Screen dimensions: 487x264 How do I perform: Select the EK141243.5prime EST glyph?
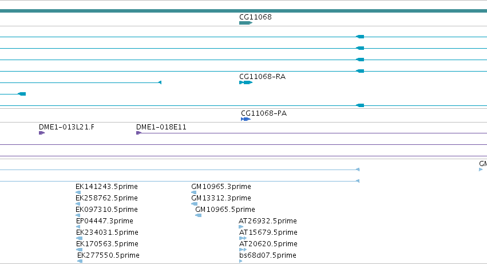tap(78, 192)
